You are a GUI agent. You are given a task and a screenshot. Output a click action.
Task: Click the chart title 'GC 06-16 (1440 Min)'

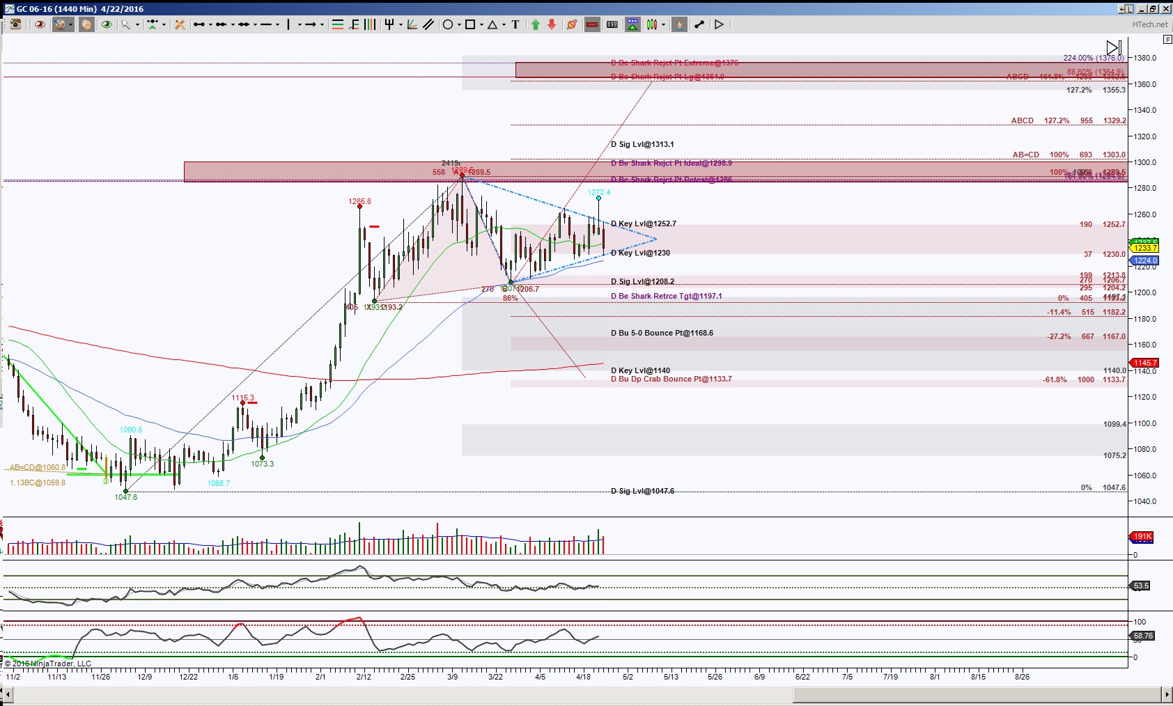(56, 9)
